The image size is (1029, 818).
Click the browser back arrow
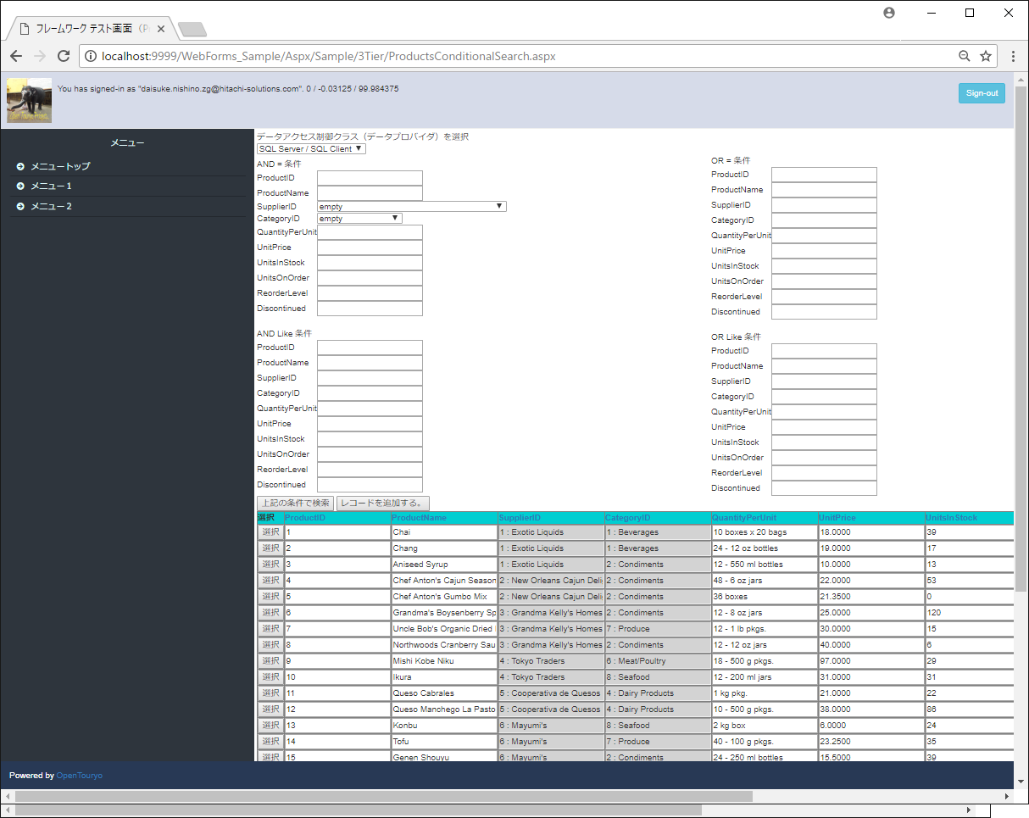(16, 56)
